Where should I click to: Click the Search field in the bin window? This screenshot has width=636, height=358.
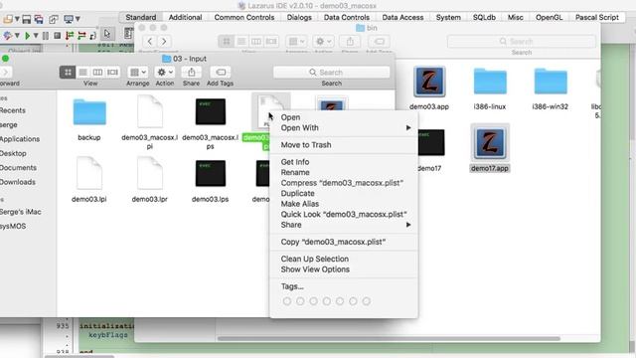522,42
